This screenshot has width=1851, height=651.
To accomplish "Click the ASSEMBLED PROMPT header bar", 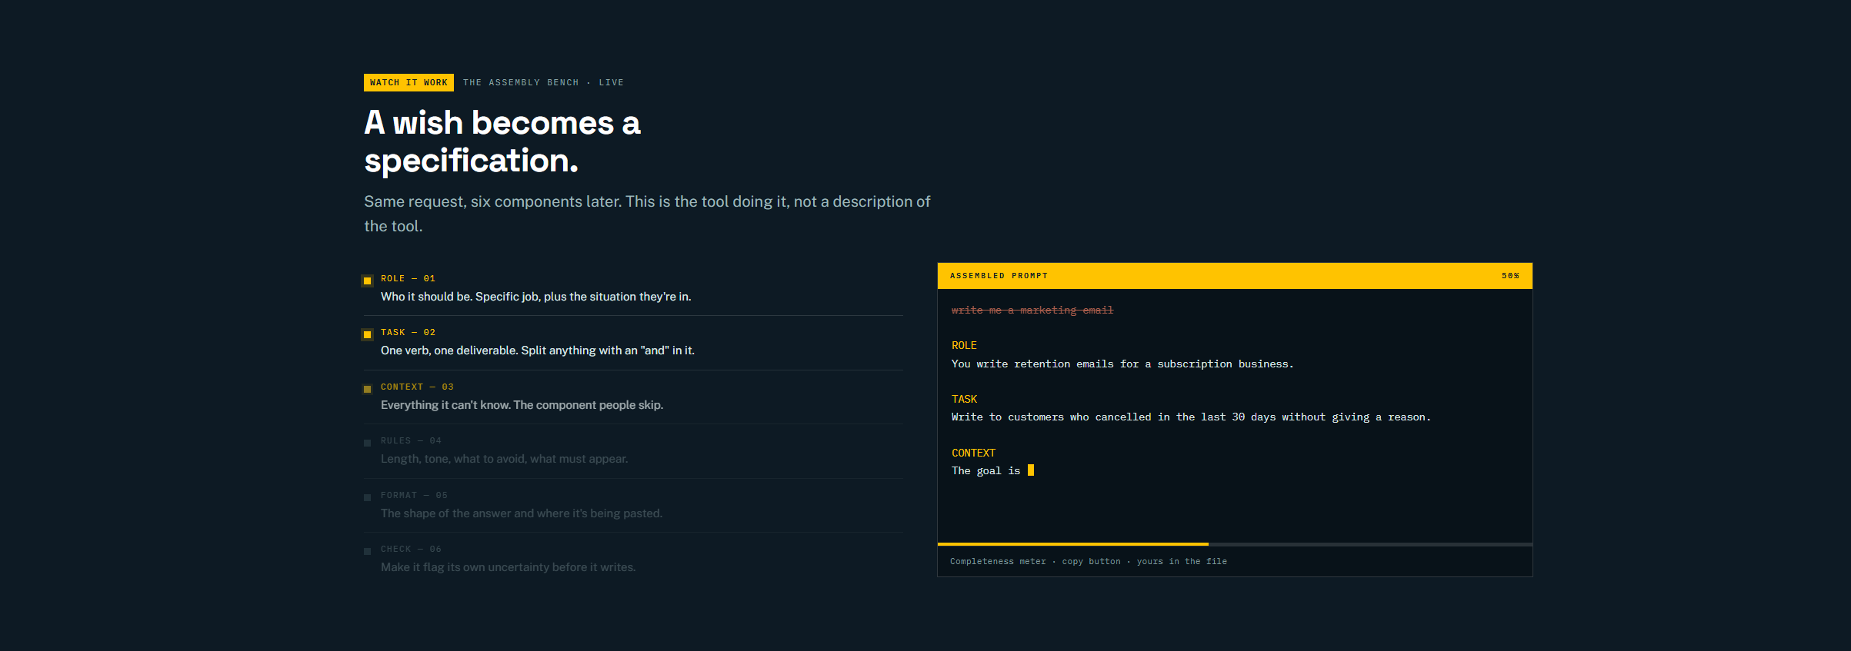I will point(1235,276).
